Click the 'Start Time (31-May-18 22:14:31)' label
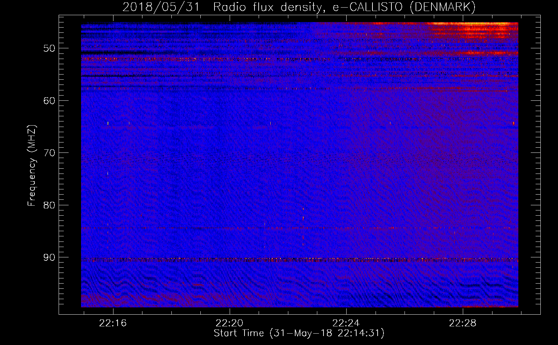This screenshot has width=558, height=345. tap(299, 333)
